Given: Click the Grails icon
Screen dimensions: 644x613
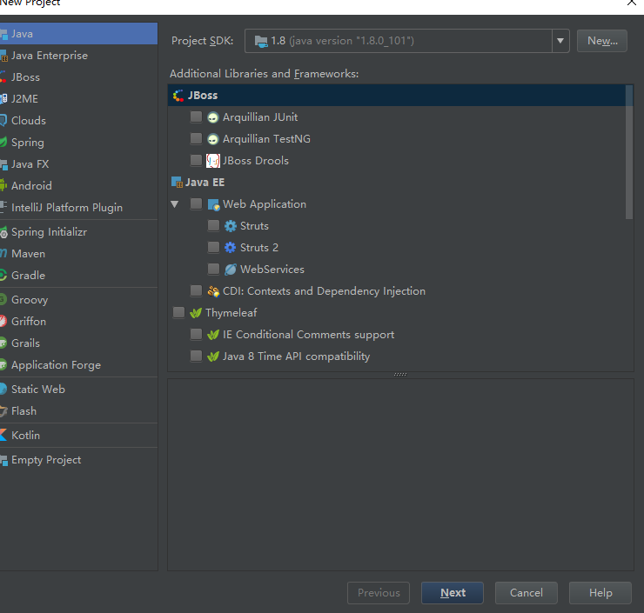Looking at the screenshot, I should [3, 343].
